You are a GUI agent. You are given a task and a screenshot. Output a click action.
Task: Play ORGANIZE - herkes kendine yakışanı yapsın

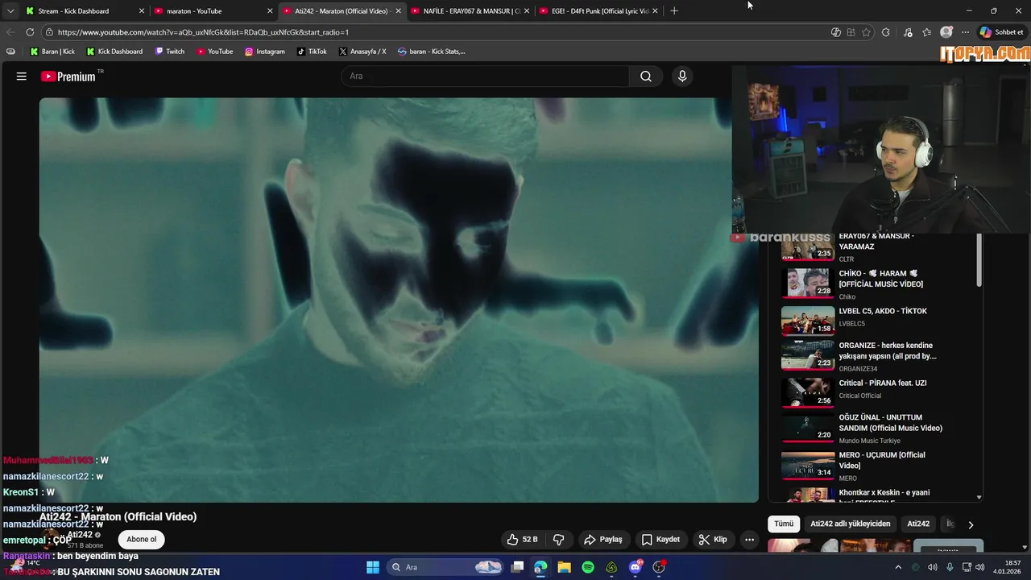point(878,354)
